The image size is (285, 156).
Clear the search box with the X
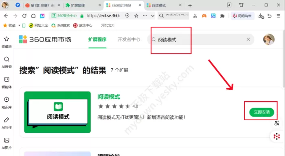pos(248,39)
